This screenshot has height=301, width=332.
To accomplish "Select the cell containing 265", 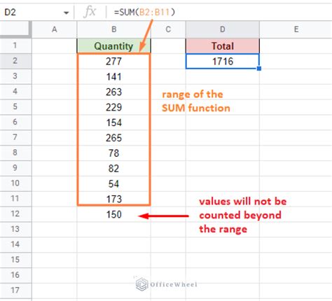I will click(x=113, y=138).
